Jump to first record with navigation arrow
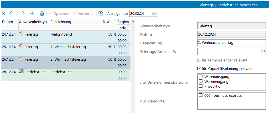Viewport: 269px width, 113px height. (x=4, y=13)
